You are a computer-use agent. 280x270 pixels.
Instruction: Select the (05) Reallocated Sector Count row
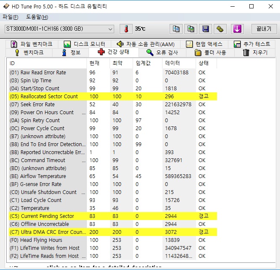click(113, 97)
